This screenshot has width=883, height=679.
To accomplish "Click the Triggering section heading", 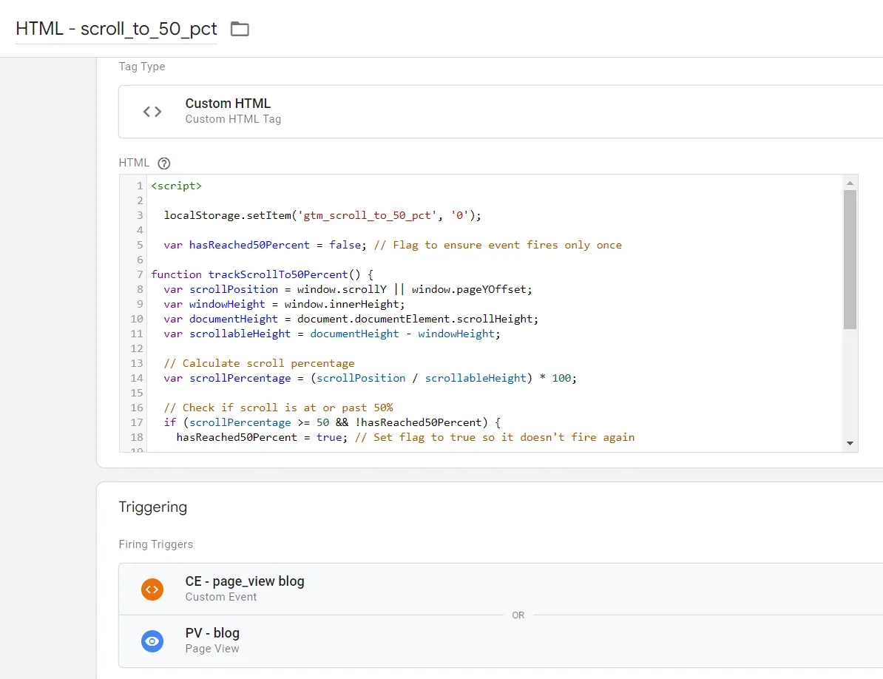I will tap(152, 507).
